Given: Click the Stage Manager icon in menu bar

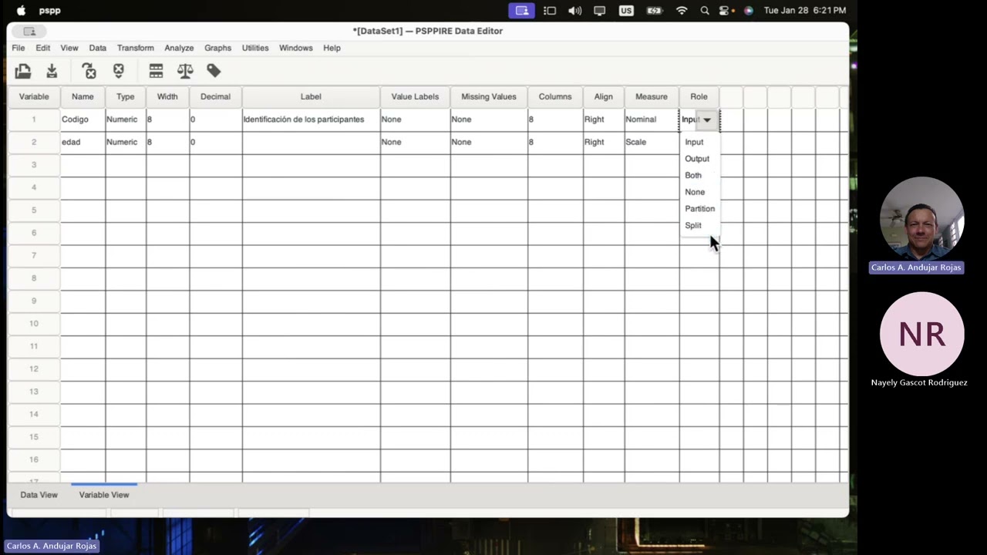Looking at the screenshot, I should 549,10.
